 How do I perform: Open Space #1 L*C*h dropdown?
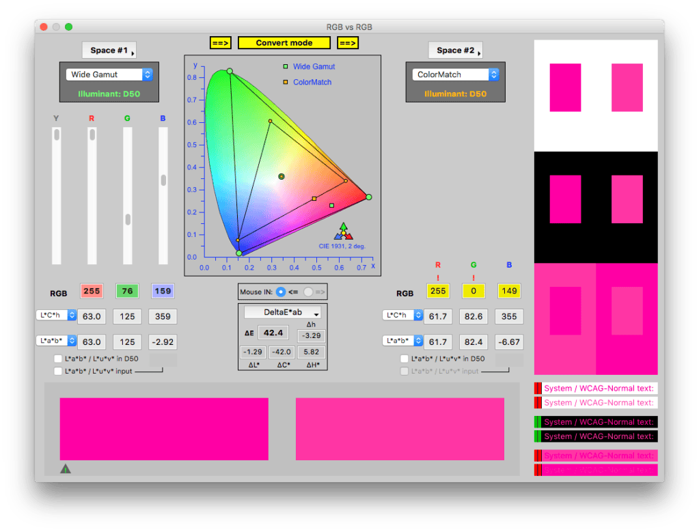coord(56,315)
